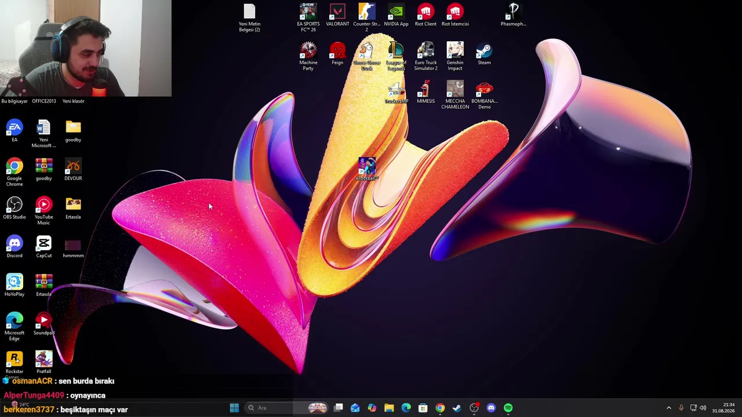Select the Soundpad desktop shortcut

pyautogui.click(x=43, y=324)
